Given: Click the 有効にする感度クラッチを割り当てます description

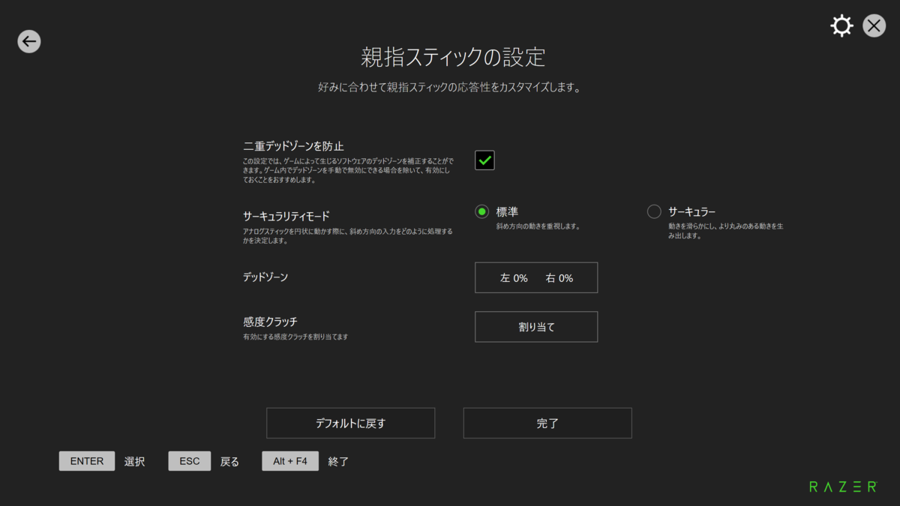Looking at the screenshot, I should pos(295,337).
